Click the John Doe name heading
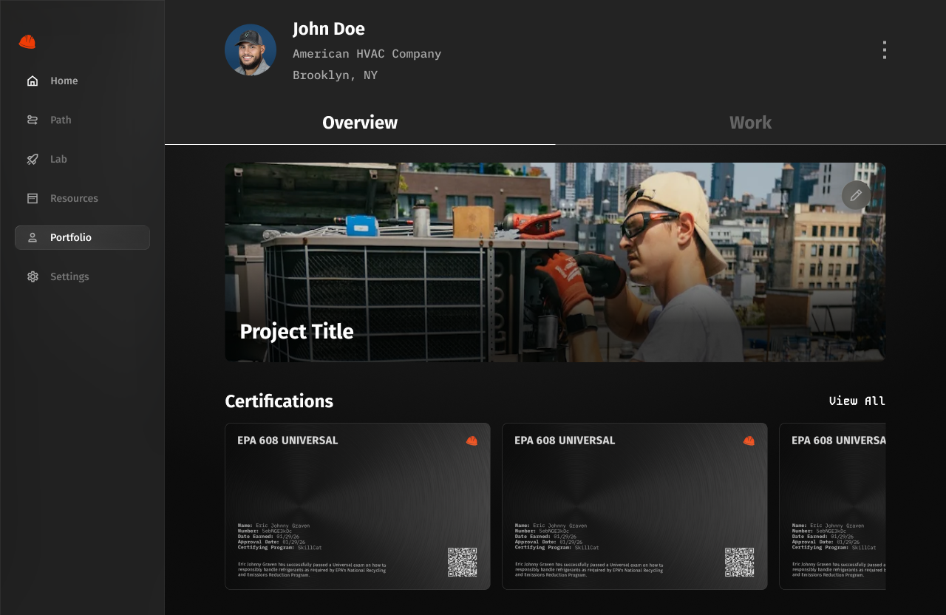 (x=329, y=29)
